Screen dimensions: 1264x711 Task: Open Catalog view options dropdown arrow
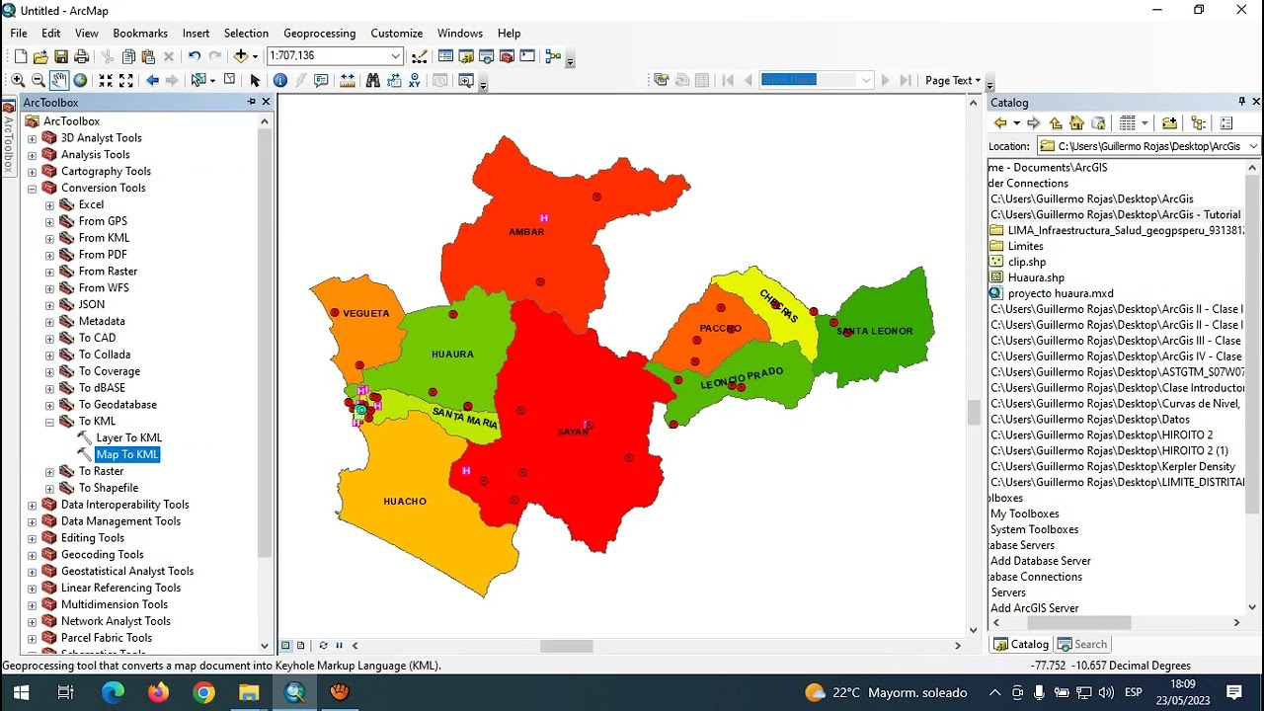tap(1145, 123)
